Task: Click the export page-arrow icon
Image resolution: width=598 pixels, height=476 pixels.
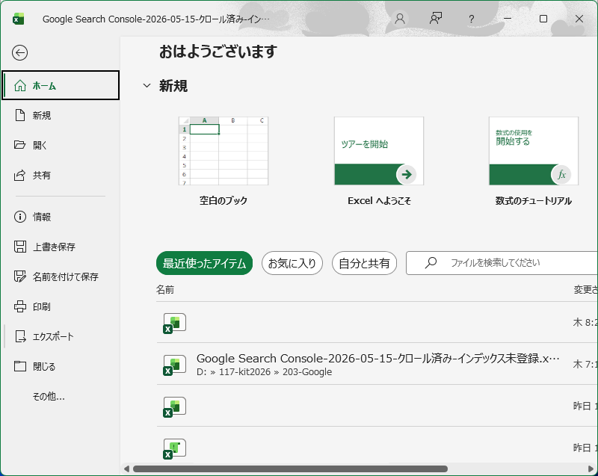Action: pyautogui.click(x=20, y=336)
